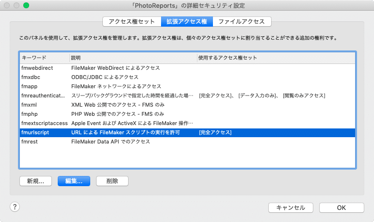The height and width of the screenshot is (222, 374).
Task: Click 'PHP Web 公開でのアクセス - FMS のみ' text
Action: pyautogui.click(x=117, y=114)
